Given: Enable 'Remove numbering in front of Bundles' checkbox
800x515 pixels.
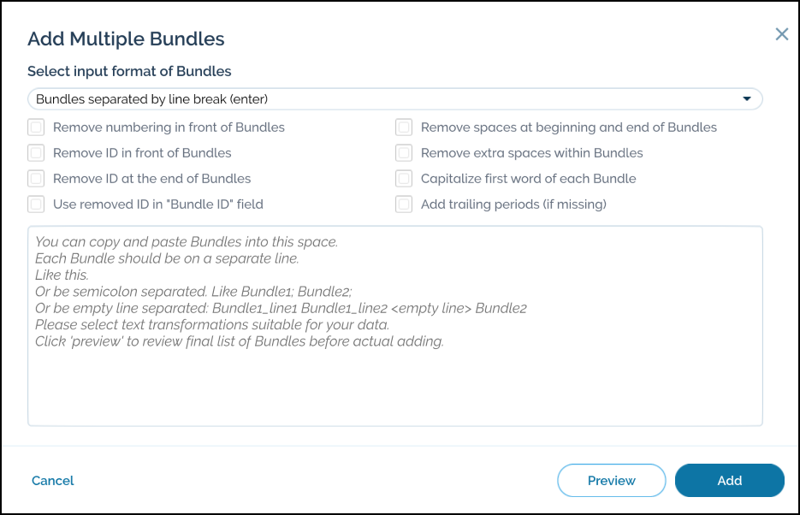Looking at the screenshot, I should pos(36,127).
